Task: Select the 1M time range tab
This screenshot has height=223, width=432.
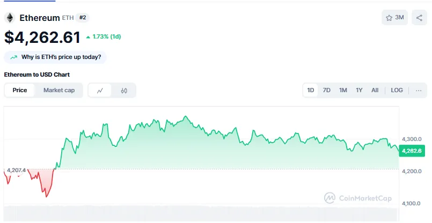Action: pos(343,90)
